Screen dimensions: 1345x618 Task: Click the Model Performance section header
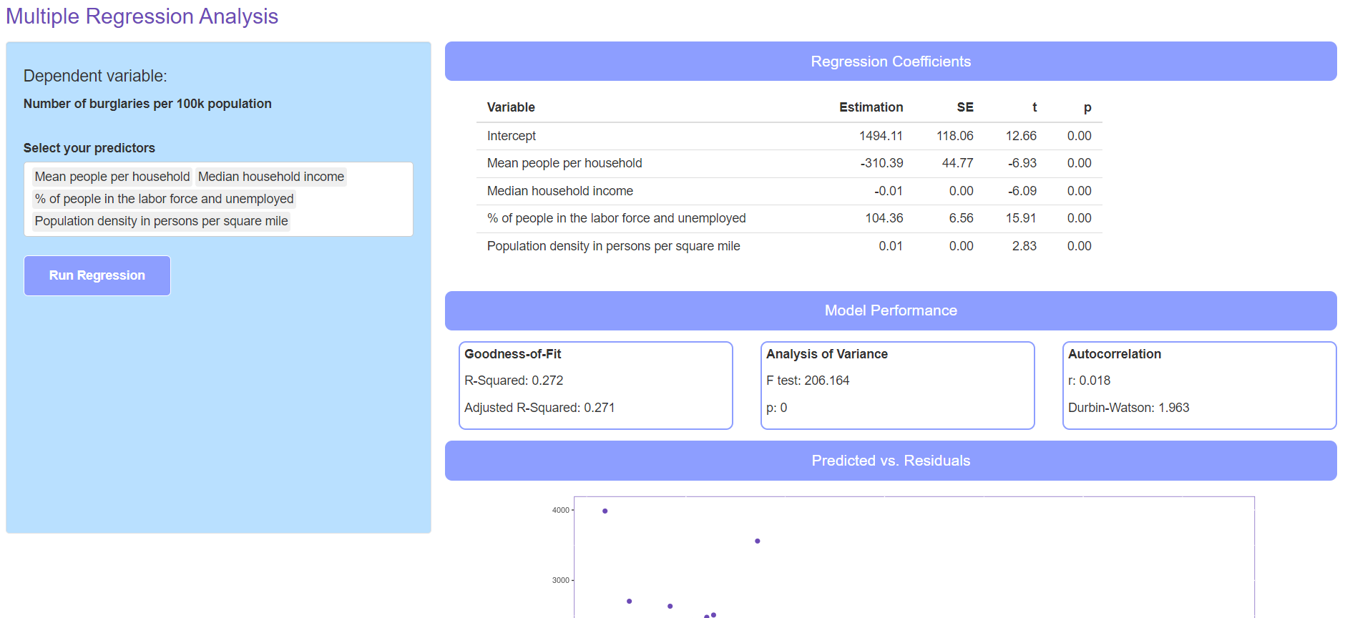(890, 310)
